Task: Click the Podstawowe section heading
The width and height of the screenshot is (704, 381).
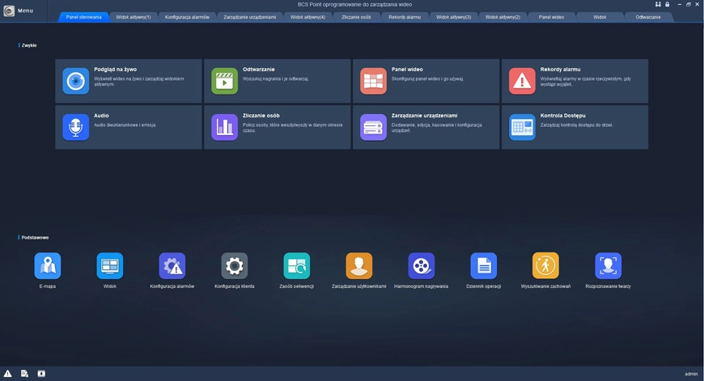Action: pos(35,237)
